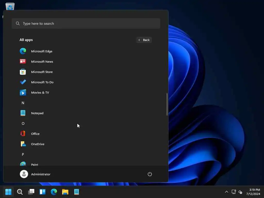This screenshot has width=264, height=198.
Task: Launch Microsoft To Do checkmark icon
Action: [x=23, y=82]
